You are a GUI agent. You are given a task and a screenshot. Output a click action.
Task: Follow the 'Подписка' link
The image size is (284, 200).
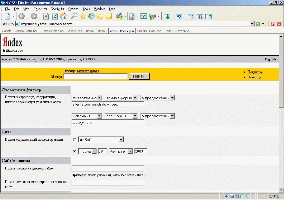pos(255,72)
